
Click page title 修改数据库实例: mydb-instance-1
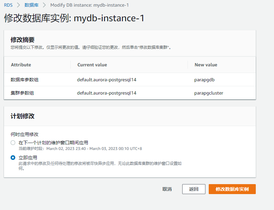74,18
